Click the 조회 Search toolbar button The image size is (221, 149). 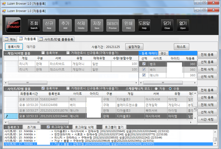[x=34, y=25]
